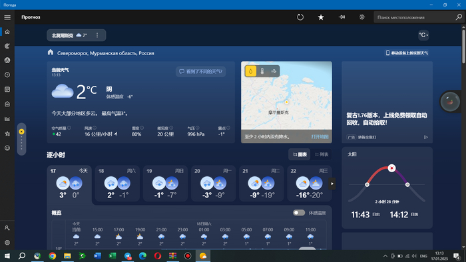Select day card 19 周日
The width and height of the screenshot is (466, 262).
(x=165, y=184)
